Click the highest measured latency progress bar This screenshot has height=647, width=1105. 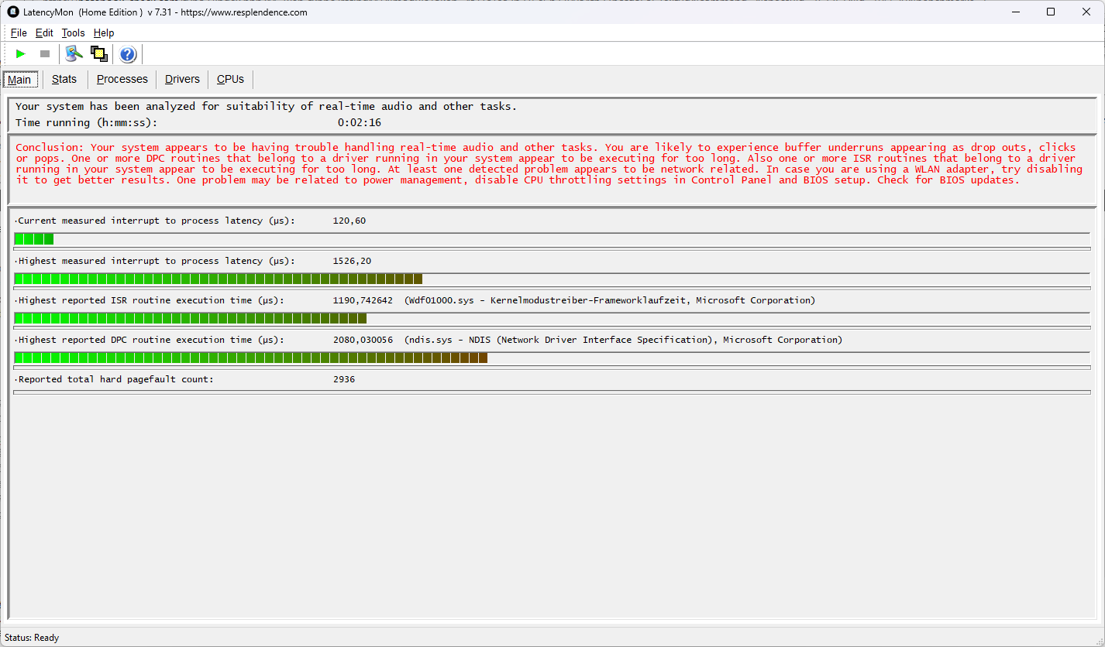click(x=552, y=279)
